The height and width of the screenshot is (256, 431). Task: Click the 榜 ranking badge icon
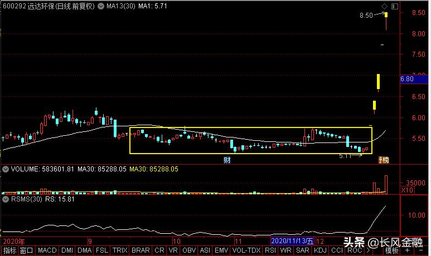click(x=384, y=160)
